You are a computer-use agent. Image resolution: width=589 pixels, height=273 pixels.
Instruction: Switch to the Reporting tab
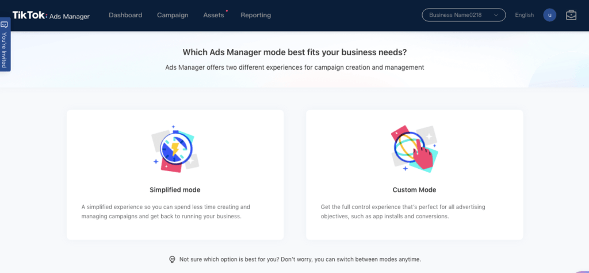[256, 15]
